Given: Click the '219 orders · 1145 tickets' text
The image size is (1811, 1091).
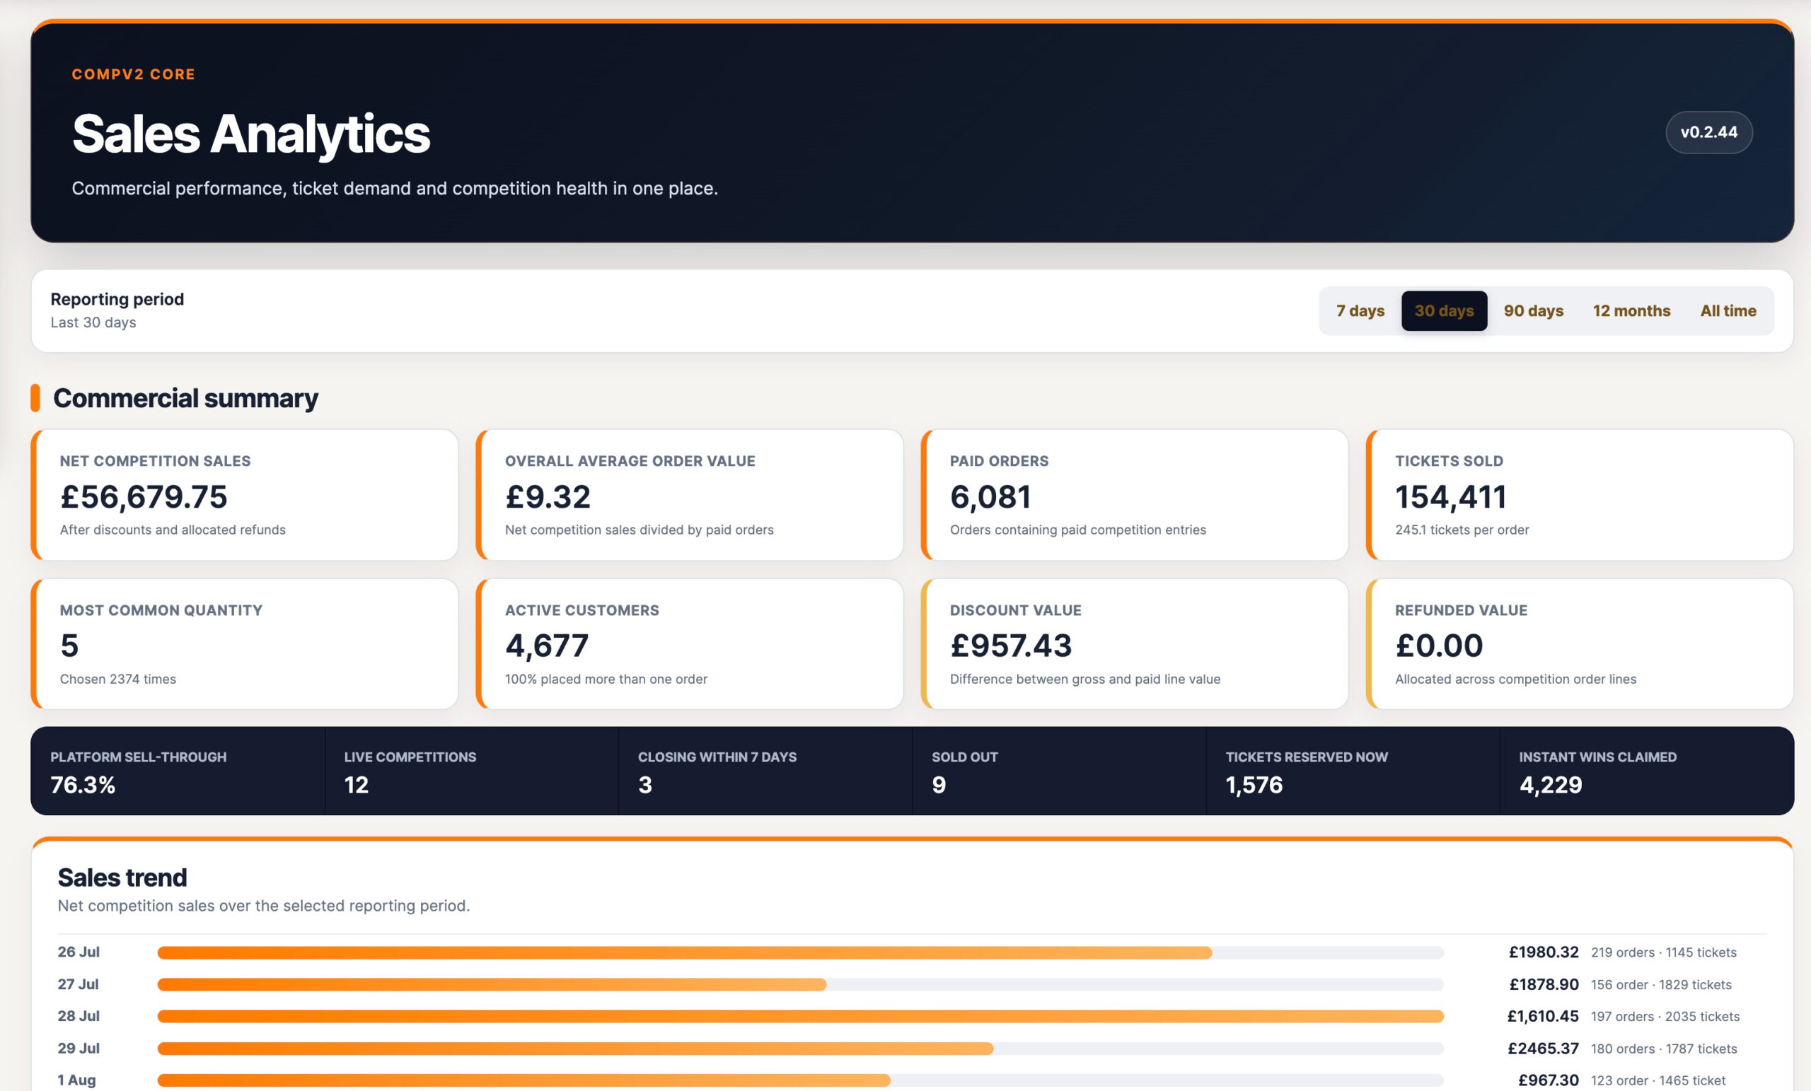Looking at the screenshot, I should pos(1663,952).
